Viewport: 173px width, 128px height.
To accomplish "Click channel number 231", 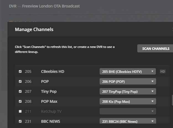I will click(x=28, y=121).
